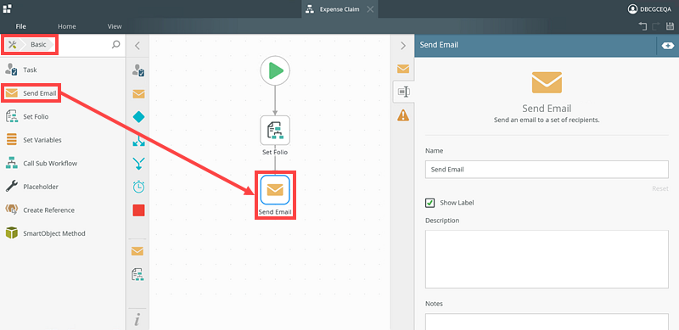This screenshot has height=330, width=679.
Task: Close the Expense Claim tab
Action: (x=370, y=9)
